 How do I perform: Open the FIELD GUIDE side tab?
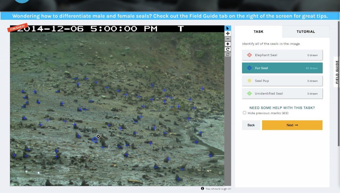point(337,72)
